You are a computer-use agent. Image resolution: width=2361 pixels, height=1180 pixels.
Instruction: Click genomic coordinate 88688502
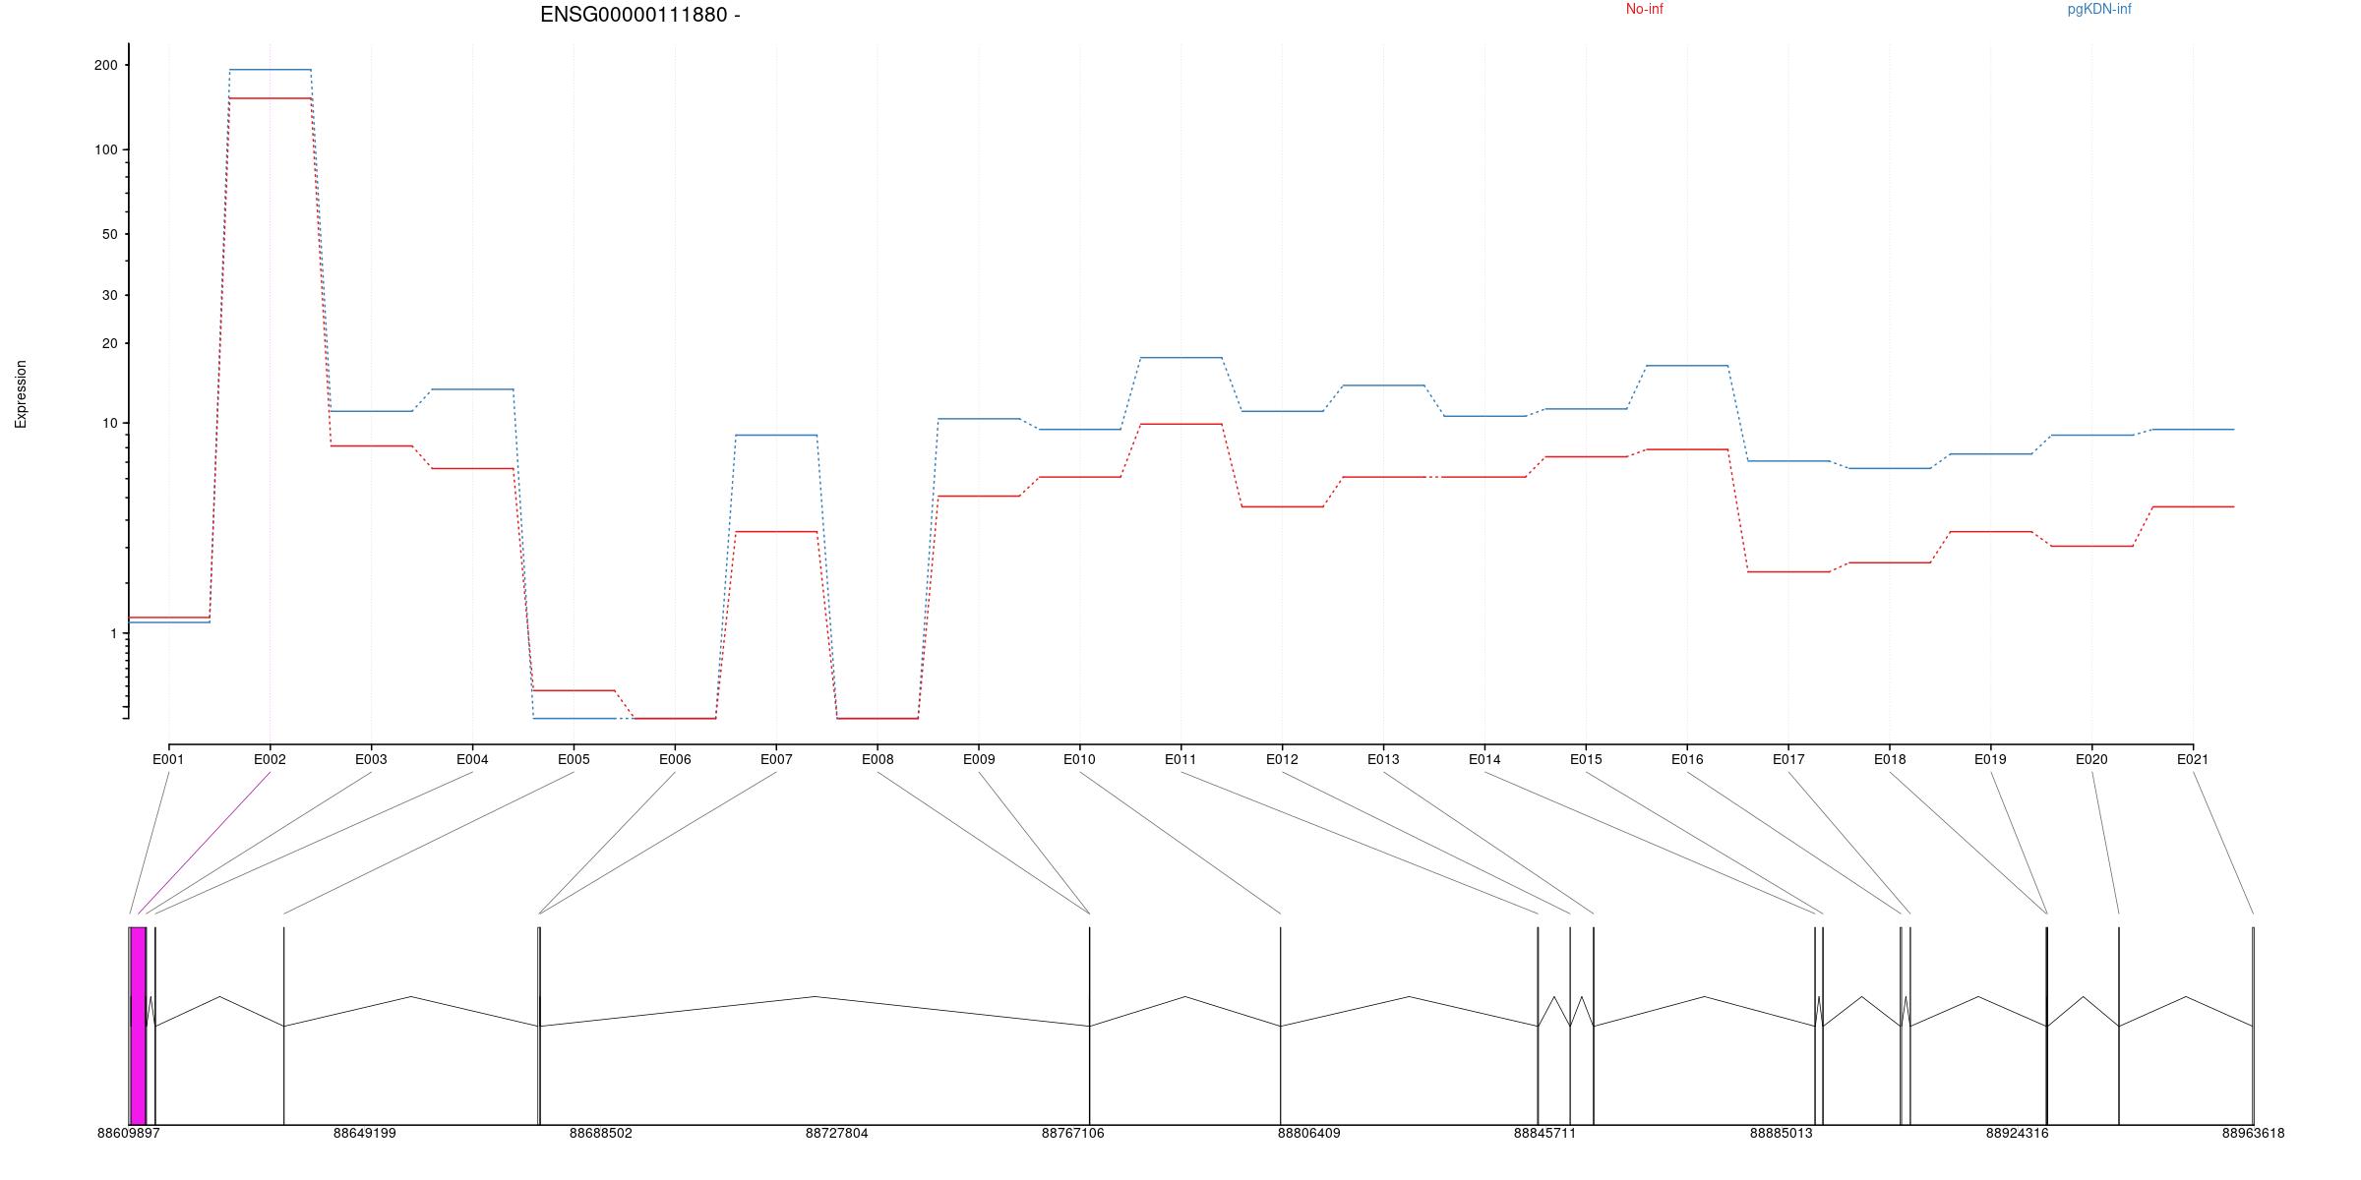tap(600, 1133)
